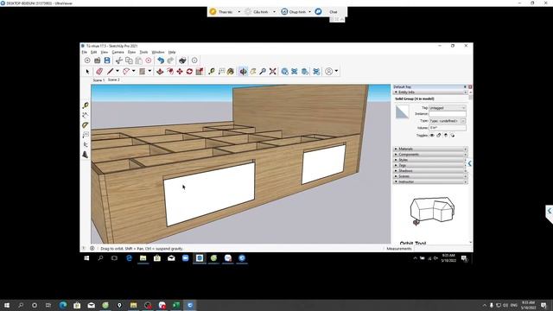553x311 pixels.
Task: Click the New file icon
Action: [87, 60]
